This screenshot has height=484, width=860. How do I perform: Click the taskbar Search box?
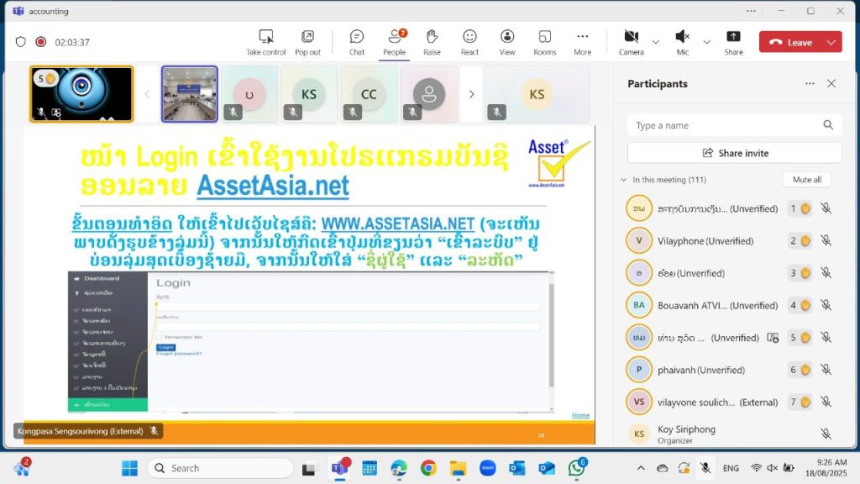tap(220, 468)
